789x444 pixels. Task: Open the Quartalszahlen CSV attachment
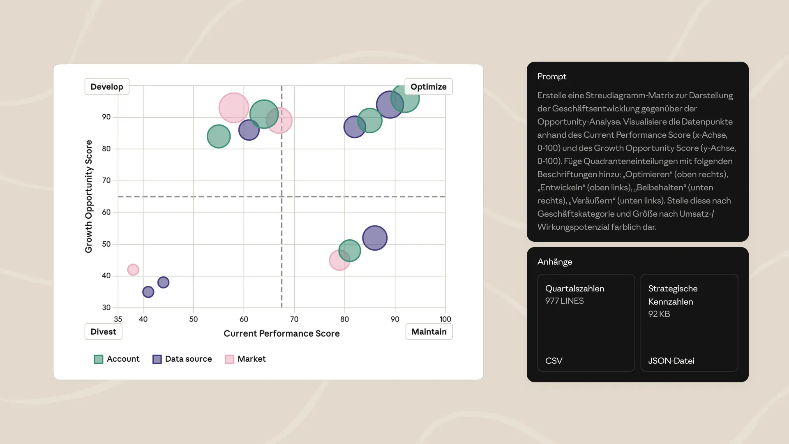pos(586,323)
